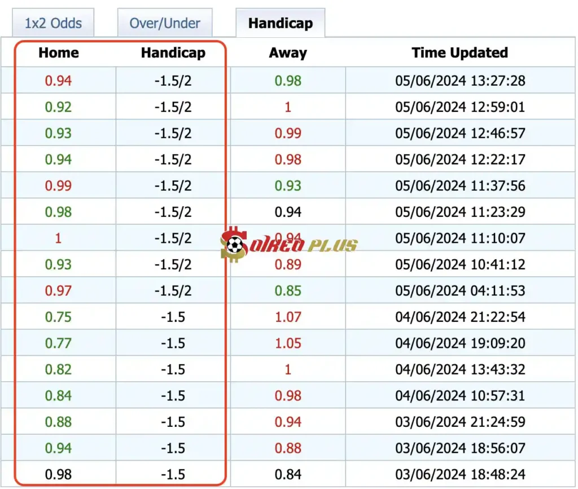Click Home odds 0.88 value

tap(59, 422)
